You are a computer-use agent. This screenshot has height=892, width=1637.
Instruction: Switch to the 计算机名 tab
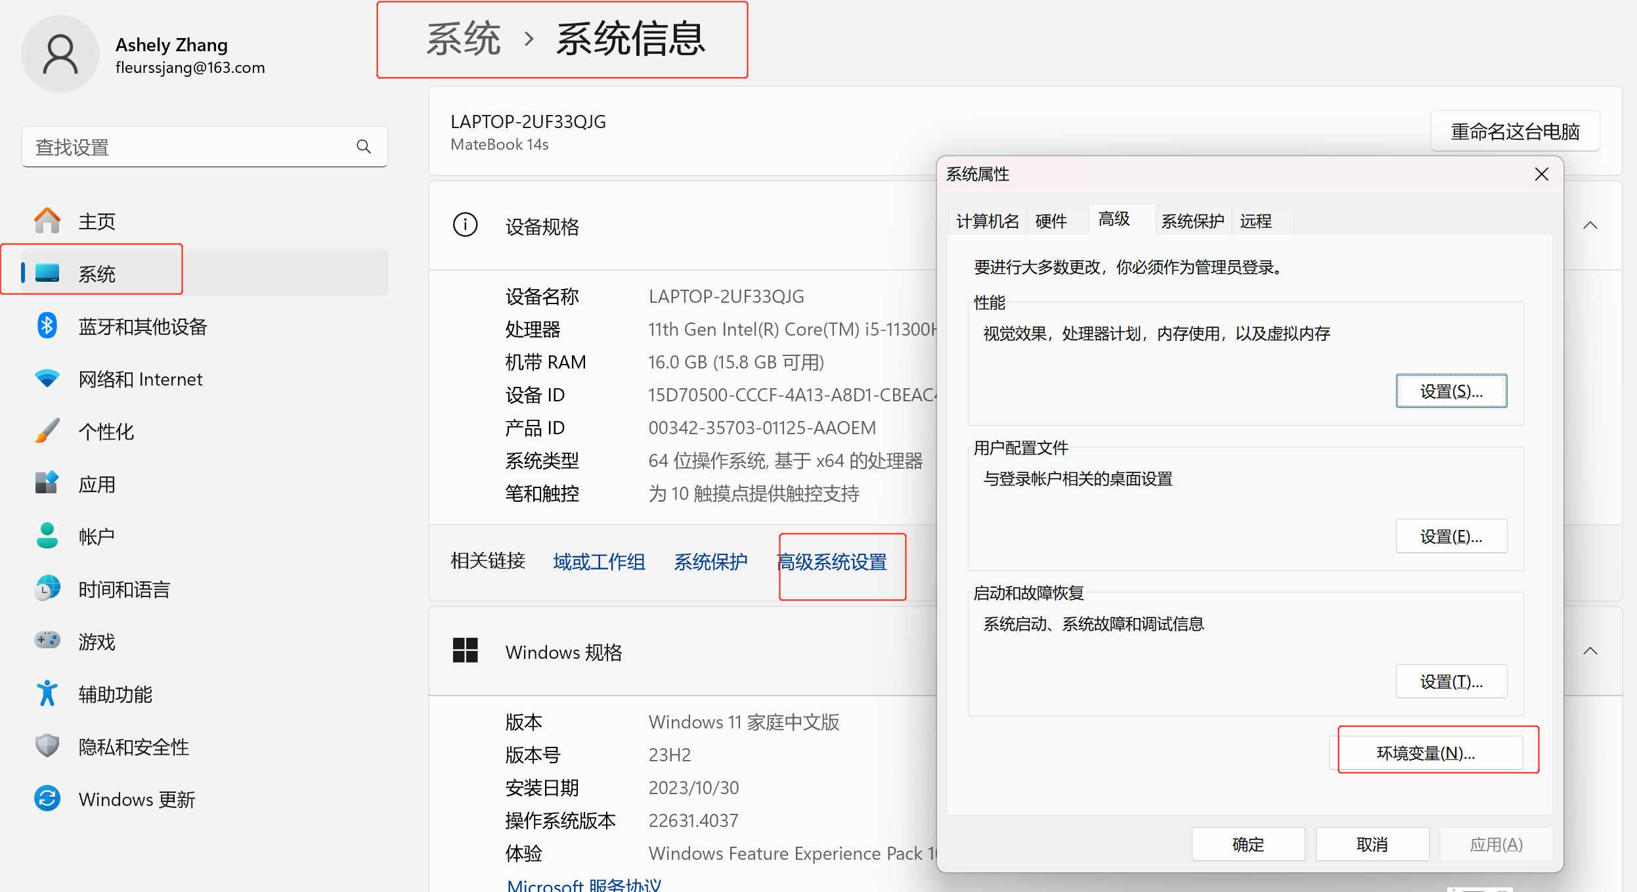point(987,221)
